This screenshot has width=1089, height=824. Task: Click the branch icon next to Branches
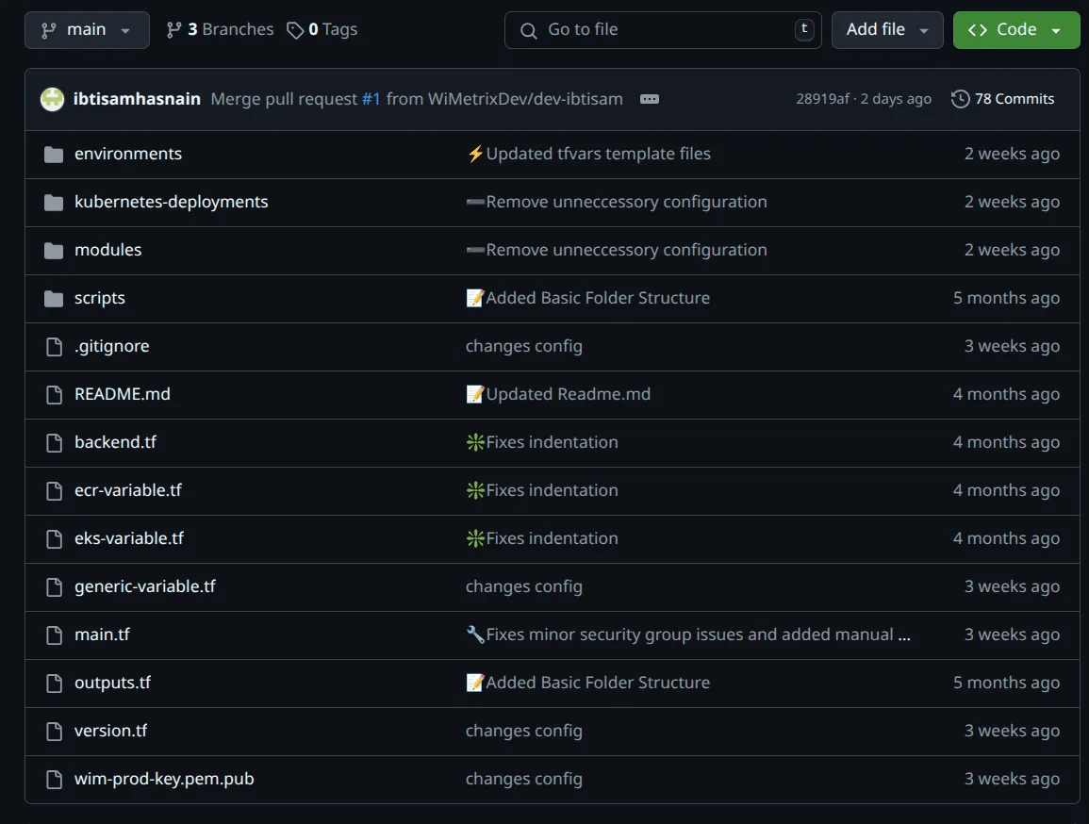pos(173,29)
